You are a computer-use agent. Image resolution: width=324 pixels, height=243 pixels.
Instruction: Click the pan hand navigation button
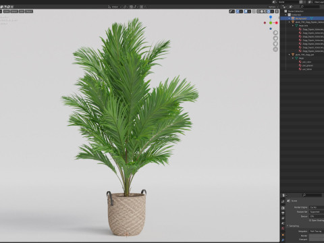275,38
